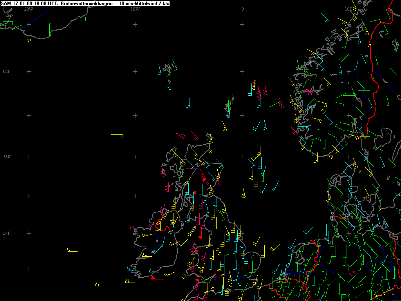This screenshot has height=301, width=401.
Task: Click the 10E longitude label
Action: click(x=348, y=9)
